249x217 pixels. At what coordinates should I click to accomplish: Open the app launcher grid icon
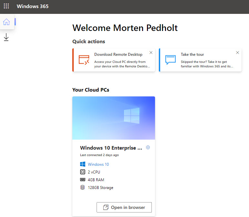pyautogui.click(x=6, y=6)
